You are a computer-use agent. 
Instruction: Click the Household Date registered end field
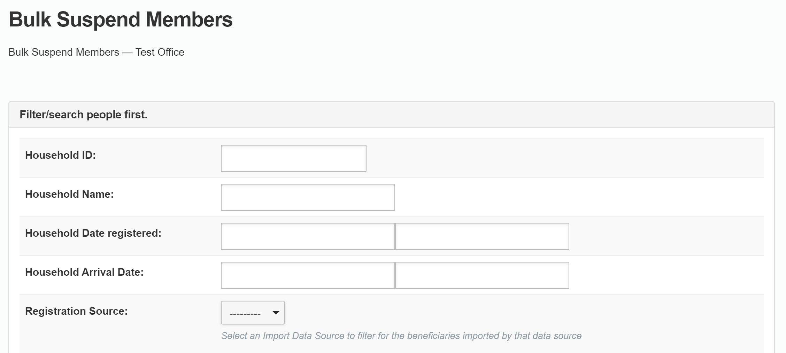point(482,236)
